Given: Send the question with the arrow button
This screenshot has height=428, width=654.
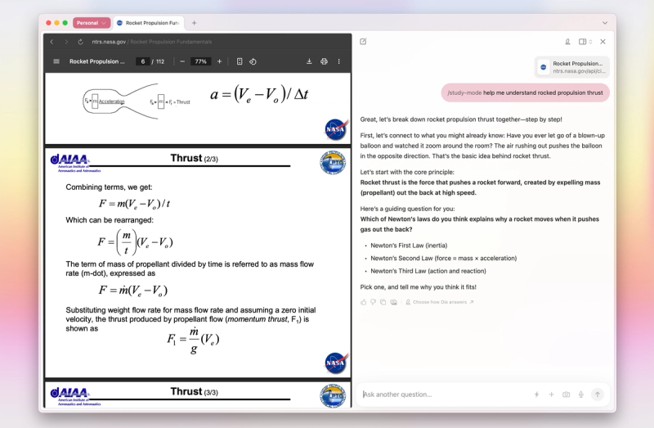Looking at the screenshot, I should (598, 394).
